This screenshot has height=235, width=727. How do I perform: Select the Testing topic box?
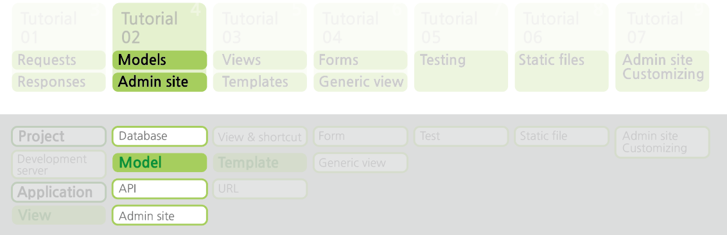(x=461, y=71)
